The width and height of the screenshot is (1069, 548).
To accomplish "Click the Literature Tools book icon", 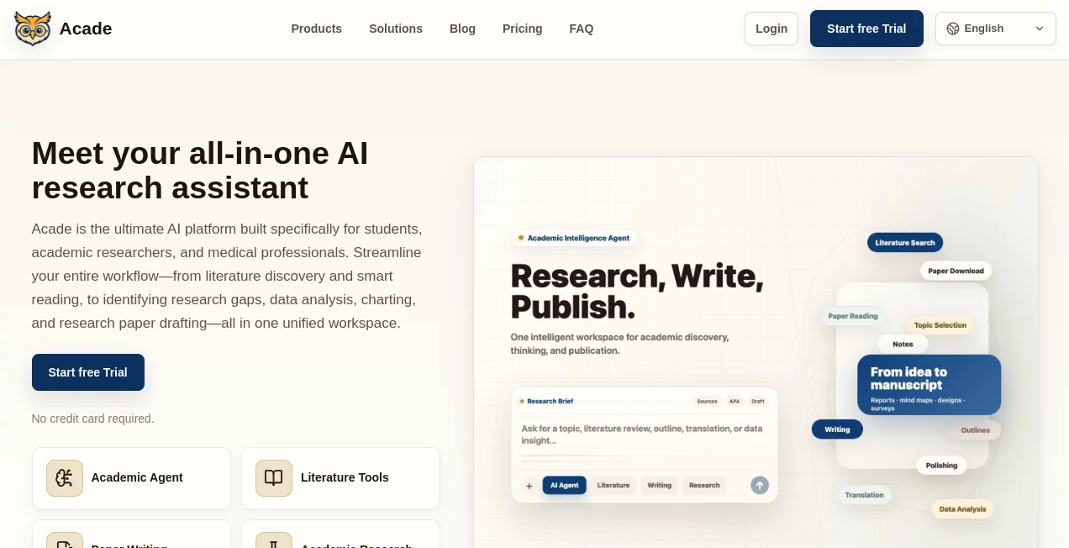I will [x=274, y=478].
